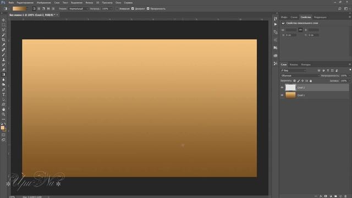Select the Zoom tool

(3, 114)
